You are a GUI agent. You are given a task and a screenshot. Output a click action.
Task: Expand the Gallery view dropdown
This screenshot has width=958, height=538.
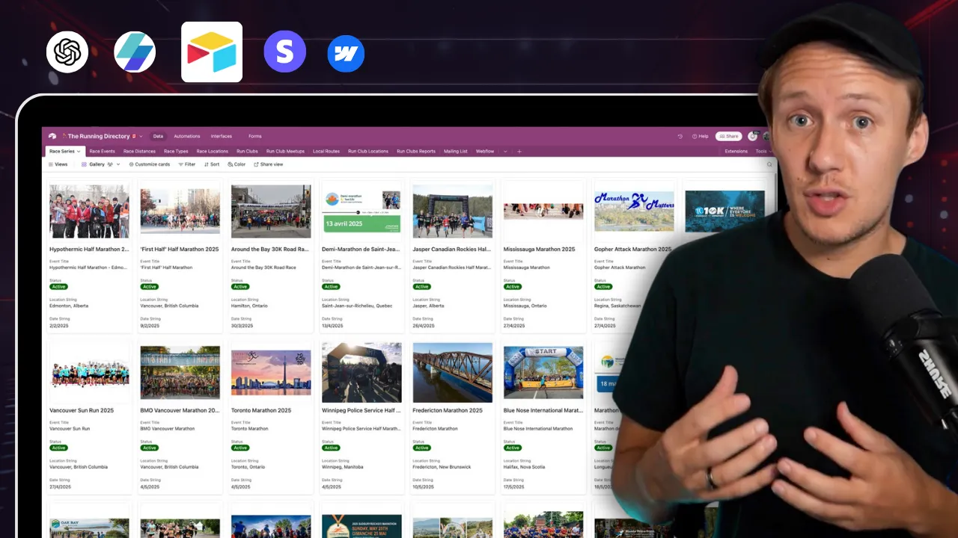(x=118, y=164)
